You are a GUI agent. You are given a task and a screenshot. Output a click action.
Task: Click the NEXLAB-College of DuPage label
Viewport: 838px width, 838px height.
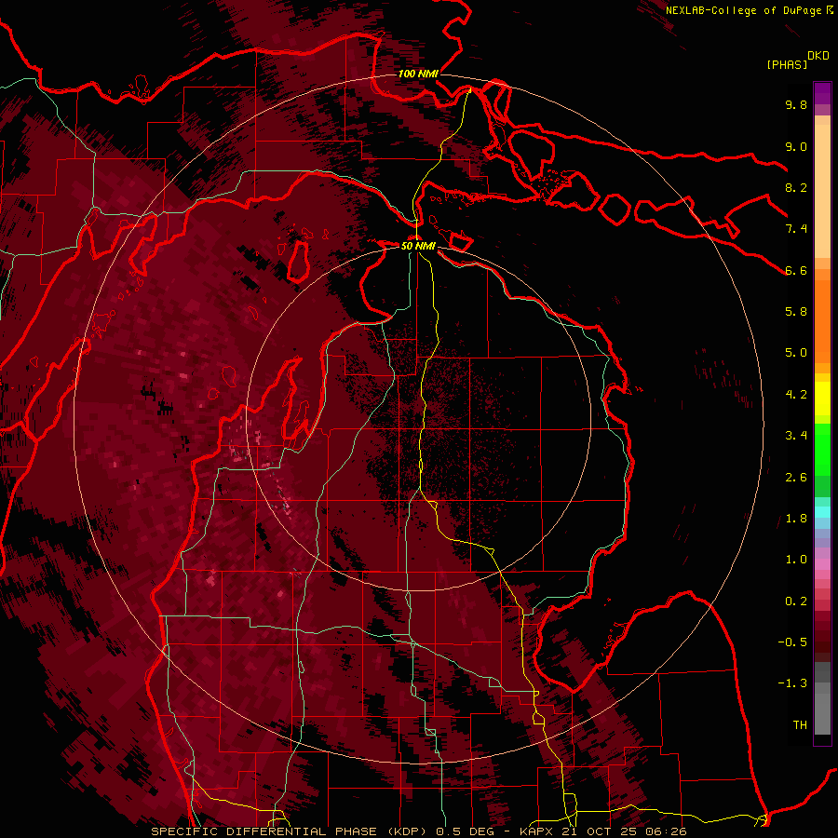click(x=745, y=10)
